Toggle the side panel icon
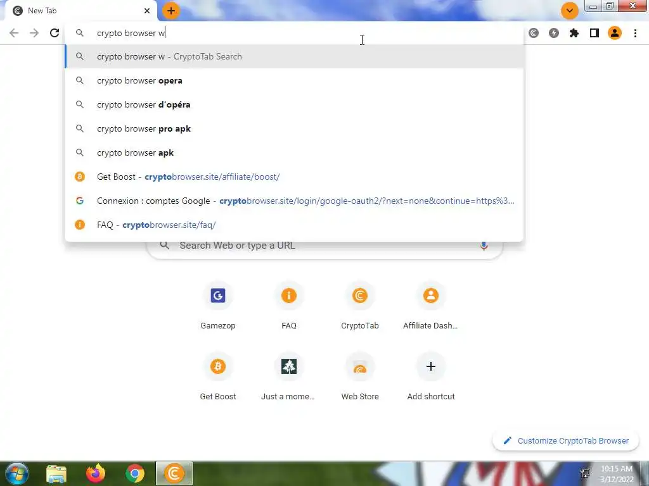 (x=594, y=33)
